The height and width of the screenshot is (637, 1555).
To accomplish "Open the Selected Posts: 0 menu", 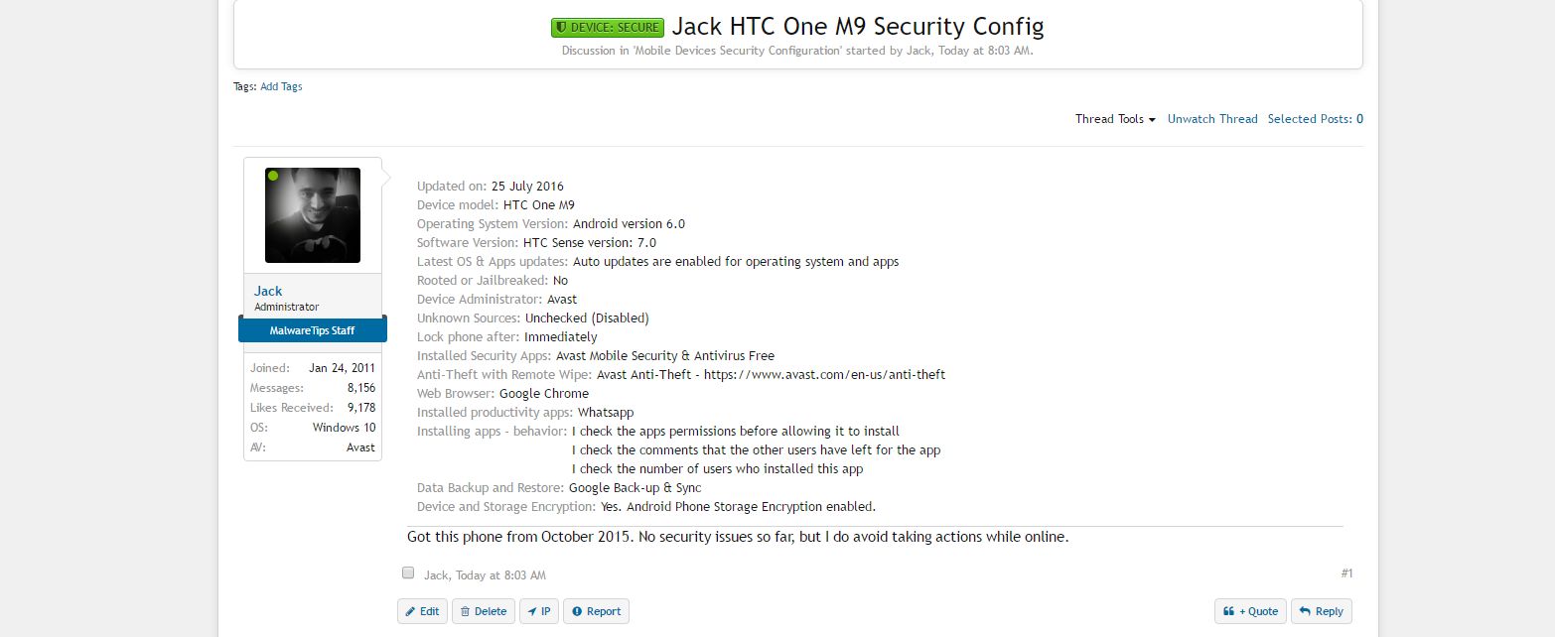I will click(x=1315, y=119).
